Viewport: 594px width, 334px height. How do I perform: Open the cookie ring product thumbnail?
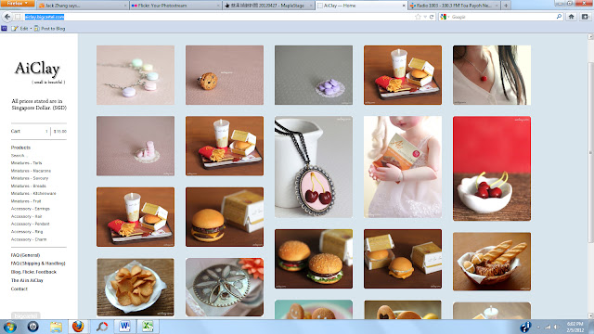coord(225,75)
